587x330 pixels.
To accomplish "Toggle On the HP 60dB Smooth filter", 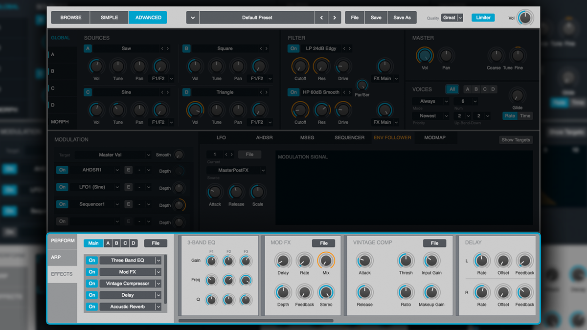I will [x=293, y=92].
